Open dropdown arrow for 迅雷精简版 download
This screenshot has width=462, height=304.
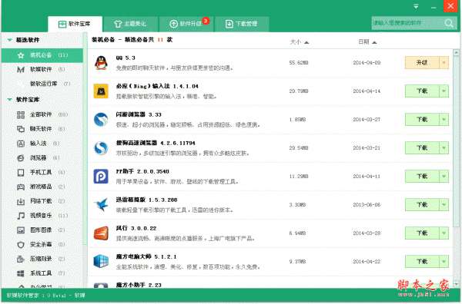444,205
